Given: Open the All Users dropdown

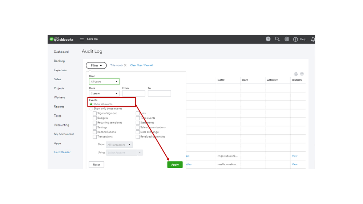Looking at the screenshot, I should click(x=104, y=81).
